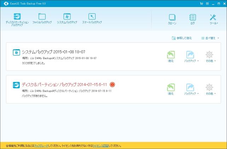The image size is (227, 149).
Task: Open Smart Backup (スマートバックアップ)
Action: click(92, 18)
